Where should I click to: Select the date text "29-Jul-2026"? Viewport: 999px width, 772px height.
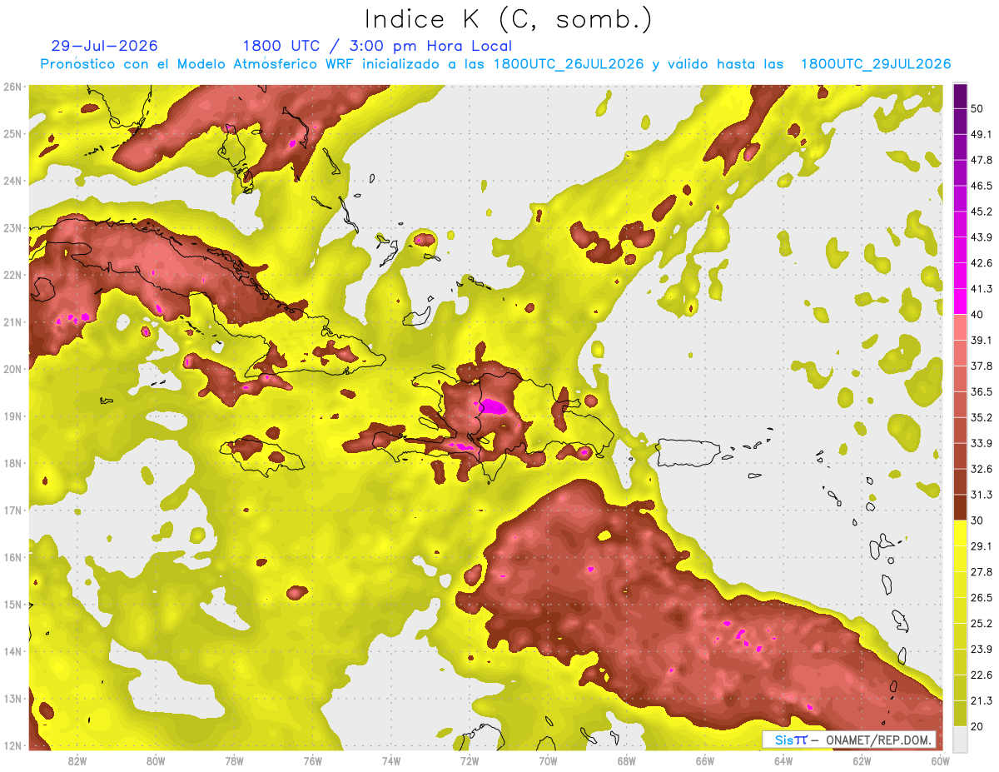104,46
